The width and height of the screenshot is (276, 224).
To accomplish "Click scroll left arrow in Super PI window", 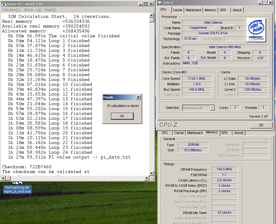I will click(3, 178).
